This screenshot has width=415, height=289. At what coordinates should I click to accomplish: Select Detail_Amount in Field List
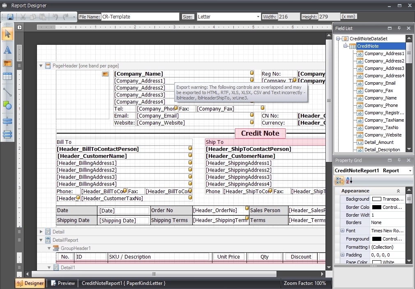[x=379, y=142]
